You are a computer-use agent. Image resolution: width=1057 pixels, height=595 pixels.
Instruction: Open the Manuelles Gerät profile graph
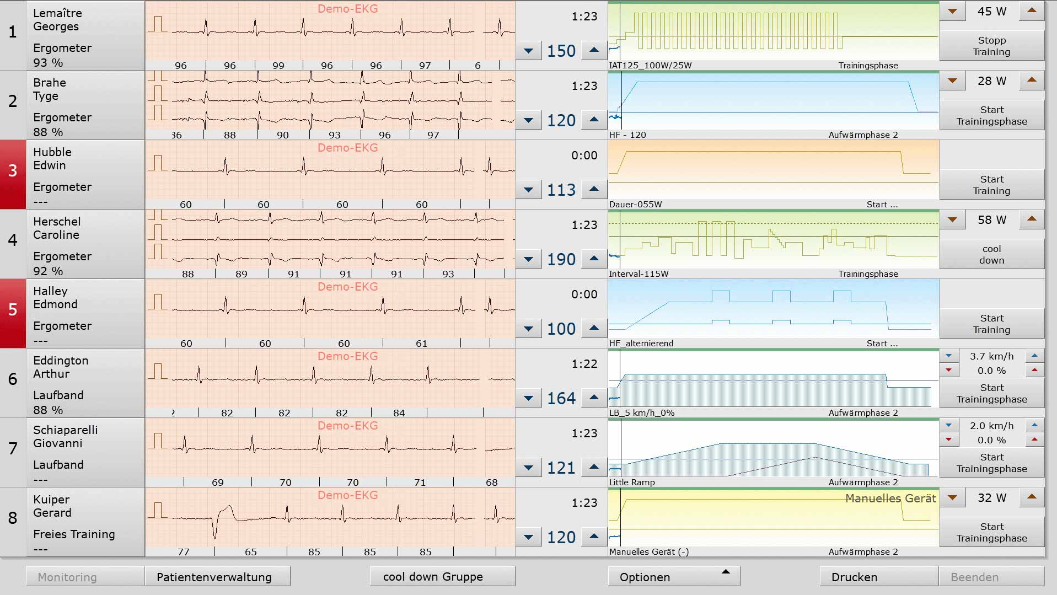point(773,518)
